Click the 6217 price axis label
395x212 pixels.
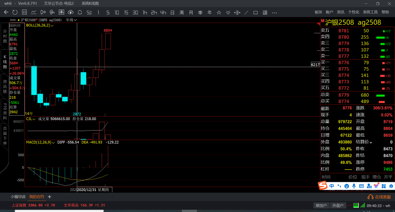[x=315, y=65]
